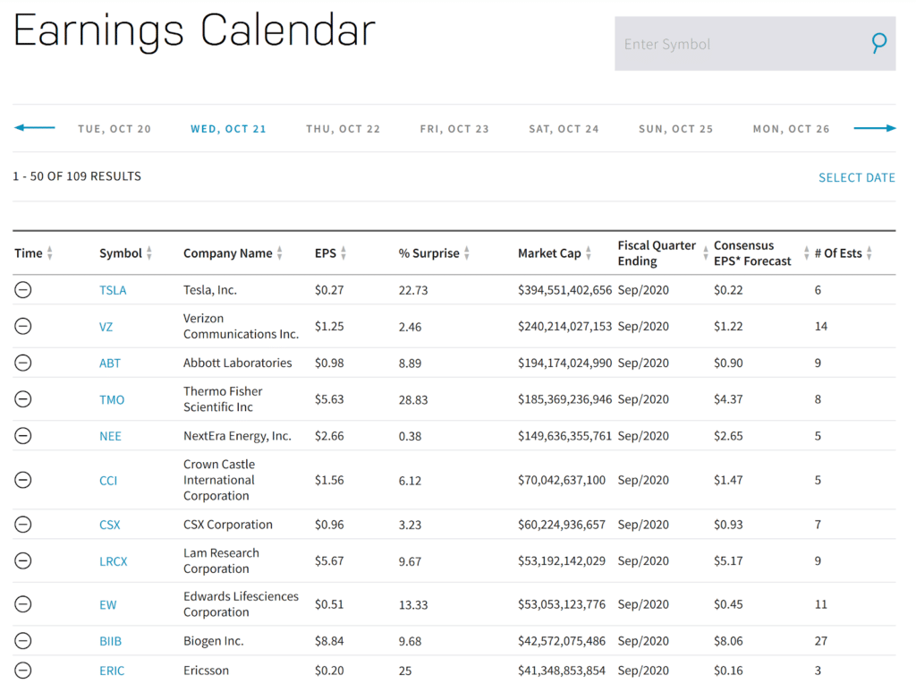Visit the CSX symbol link
The height and width of the screenshot is (684, 916).
click(x=110, y=525)
